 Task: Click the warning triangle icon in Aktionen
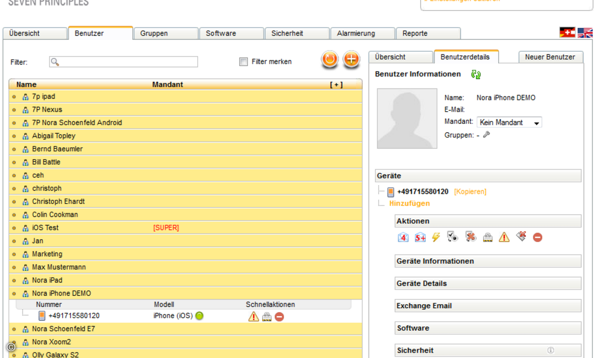(x=504, y=237)
